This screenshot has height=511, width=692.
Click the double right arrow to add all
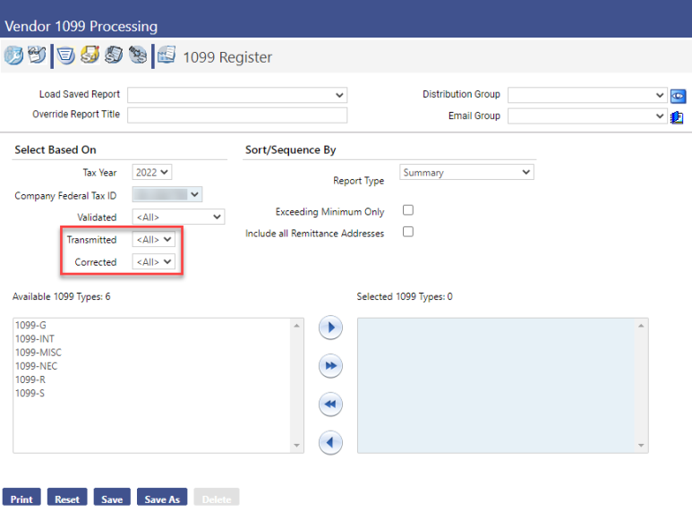coord(331,366)
